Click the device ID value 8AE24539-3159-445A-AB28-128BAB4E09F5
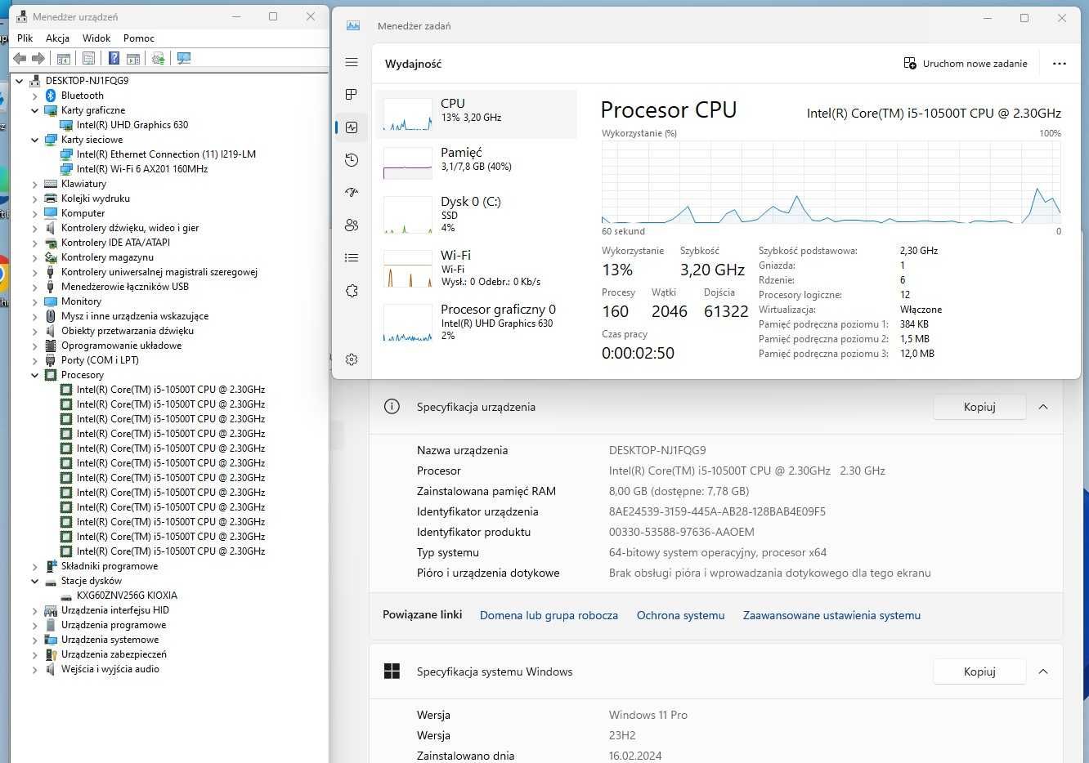Viewport: 1089px width, 763px height. coord(717,511)
